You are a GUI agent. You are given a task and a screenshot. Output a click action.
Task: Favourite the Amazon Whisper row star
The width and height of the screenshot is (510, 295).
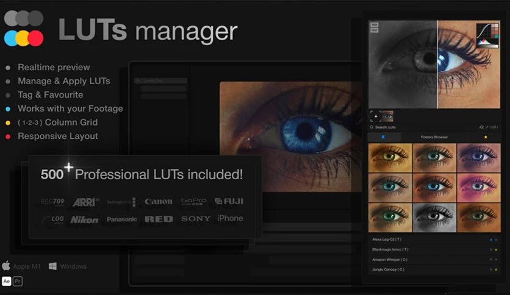click(x=496, y=260)
